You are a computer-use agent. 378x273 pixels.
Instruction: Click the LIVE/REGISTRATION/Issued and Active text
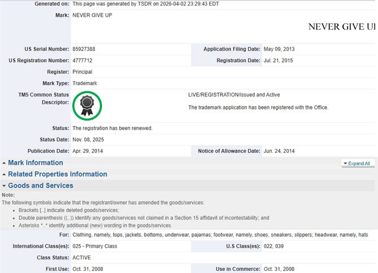(x=234, y=95)
